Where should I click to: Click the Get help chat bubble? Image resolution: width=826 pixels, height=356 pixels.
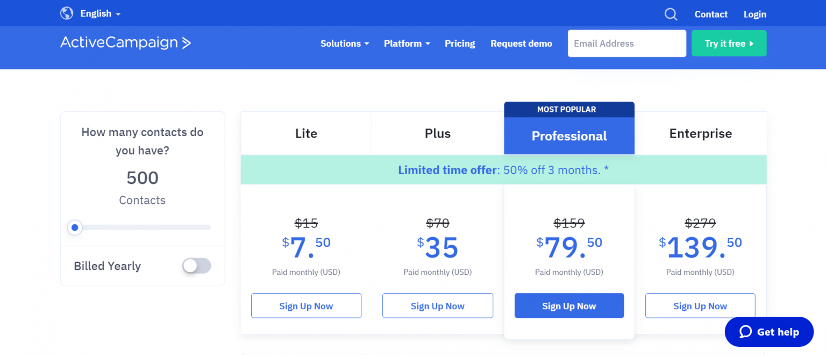coord(768,332)
